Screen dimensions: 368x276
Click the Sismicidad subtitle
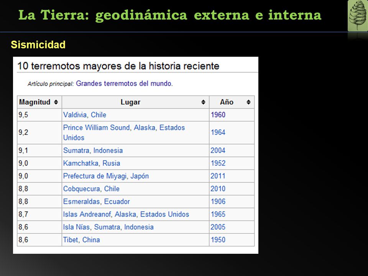tap(38, 44)
